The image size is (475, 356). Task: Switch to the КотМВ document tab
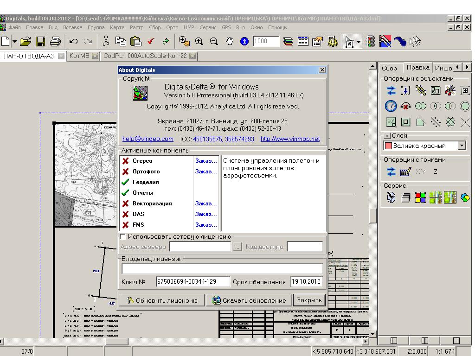pos(79,56)
